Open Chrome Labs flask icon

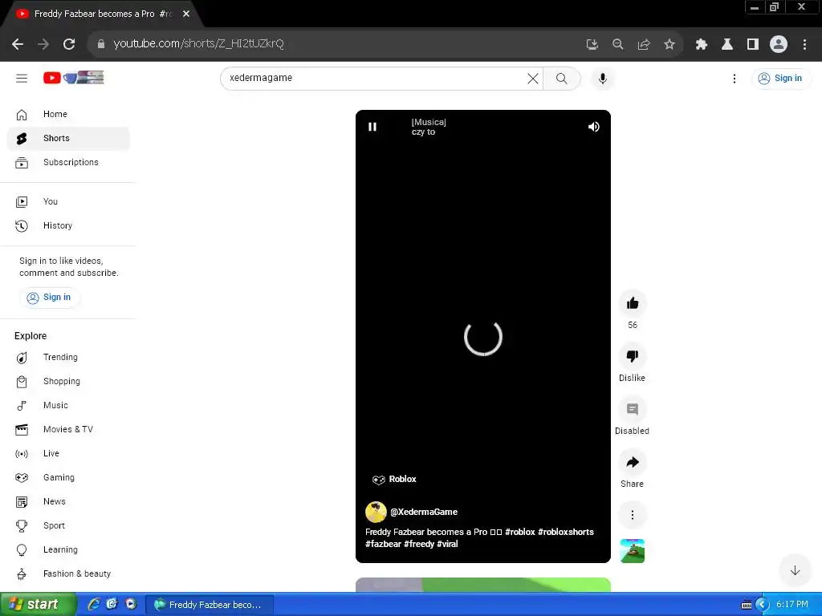[727, 45]
